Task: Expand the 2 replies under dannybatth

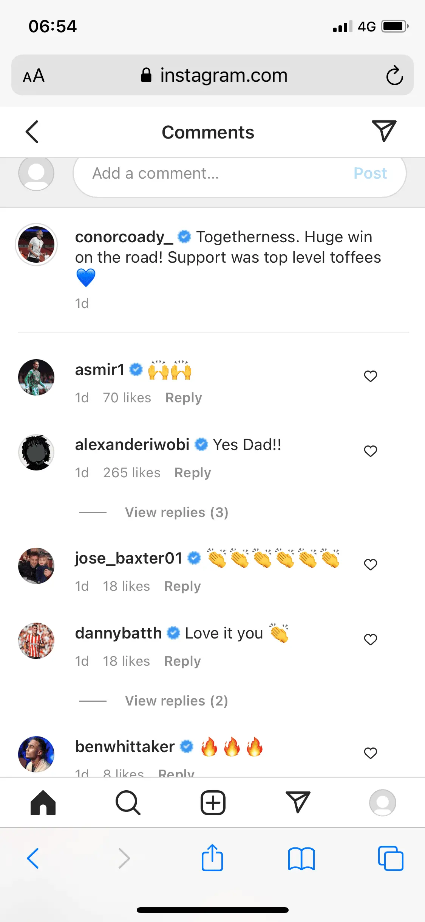Action: pos(176,701)
